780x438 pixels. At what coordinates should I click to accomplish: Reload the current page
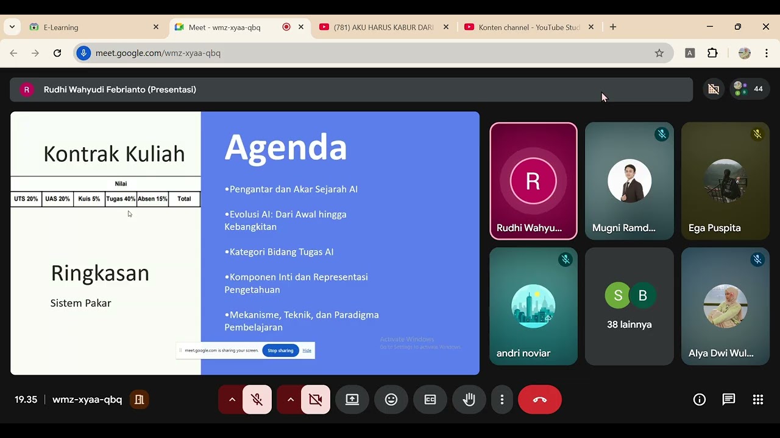point(57,53)
